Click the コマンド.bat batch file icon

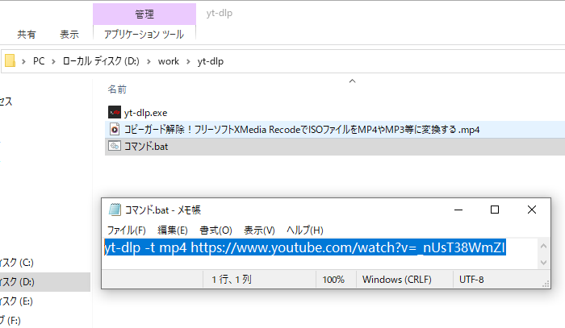point(115,146)
